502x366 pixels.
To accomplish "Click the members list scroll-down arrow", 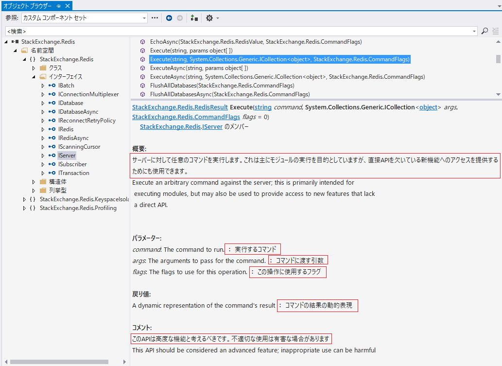I will pos(498,94).
